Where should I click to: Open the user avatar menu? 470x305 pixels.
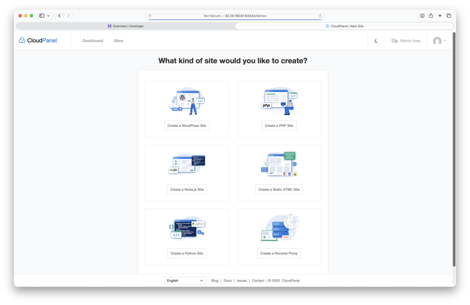point(439,41)
